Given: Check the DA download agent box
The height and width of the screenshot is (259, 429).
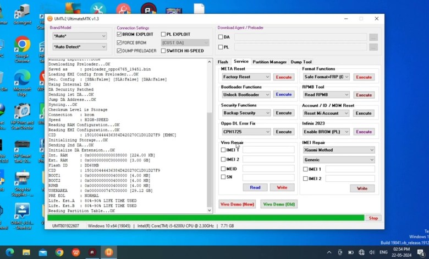Looking at the screenshot, I should (x=221, y=37).
